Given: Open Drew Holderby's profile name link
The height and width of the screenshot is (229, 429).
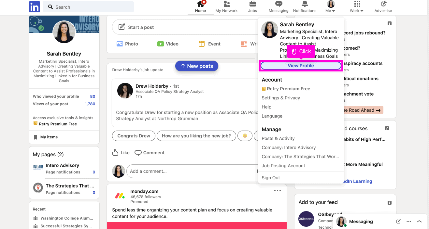Looking at the screenshot, I should click(x=152, y=86).
